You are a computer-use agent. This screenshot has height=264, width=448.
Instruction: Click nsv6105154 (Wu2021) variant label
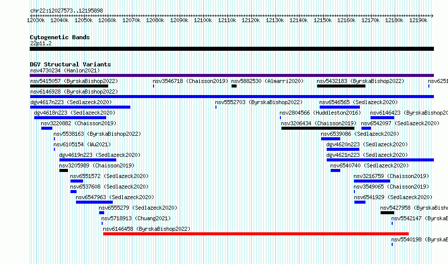pos(82,144)
